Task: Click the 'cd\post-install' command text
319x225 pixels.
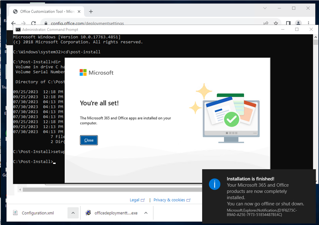Action: coord(82,52)
